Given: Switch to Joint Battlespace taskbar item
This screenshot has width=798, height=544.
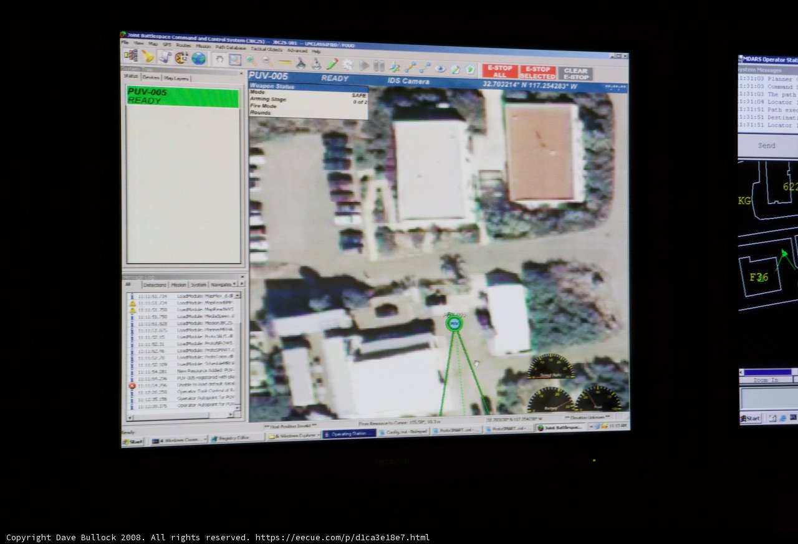Looking at the screenshot, I should point(560,427).
